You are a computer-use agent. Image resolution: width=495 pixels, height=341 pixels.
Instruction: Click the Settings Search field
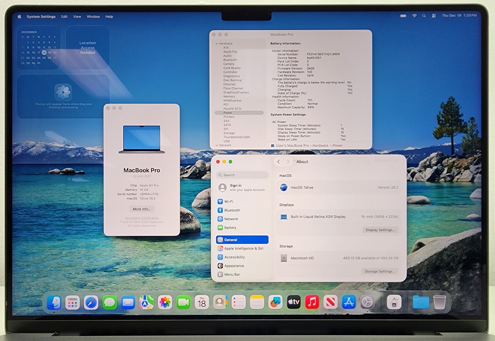(242, 175)
